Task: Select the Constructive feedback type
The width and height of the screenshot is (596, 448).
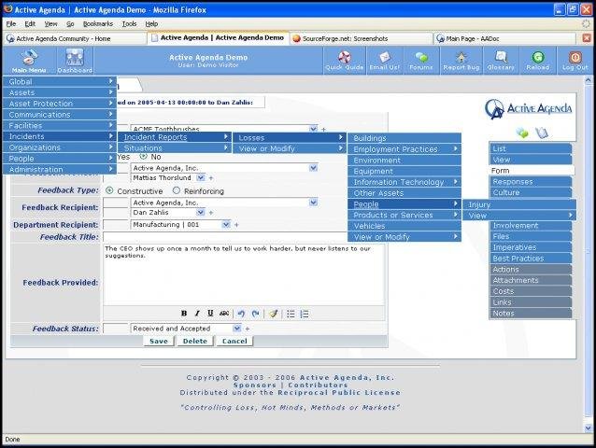Action: pos(109,190)
